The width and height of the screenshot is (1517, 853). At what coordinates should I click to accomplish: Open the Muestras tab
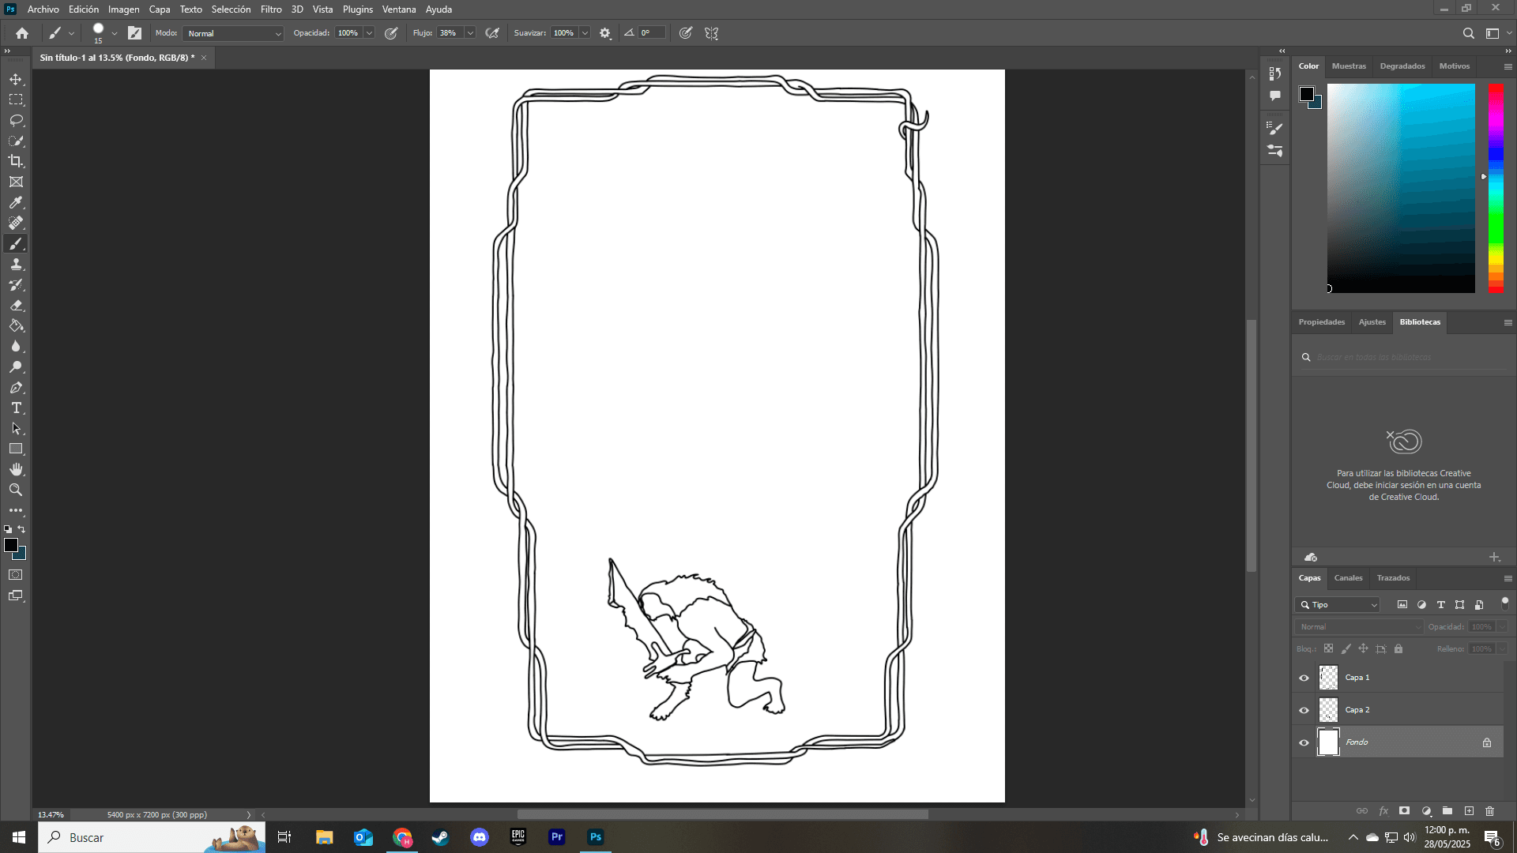(x=1348, y=66)
